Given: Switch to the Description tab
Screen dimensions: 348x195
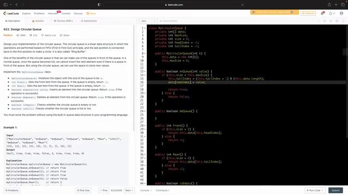Looking at the screenshot, I should [x=13, y=21].
